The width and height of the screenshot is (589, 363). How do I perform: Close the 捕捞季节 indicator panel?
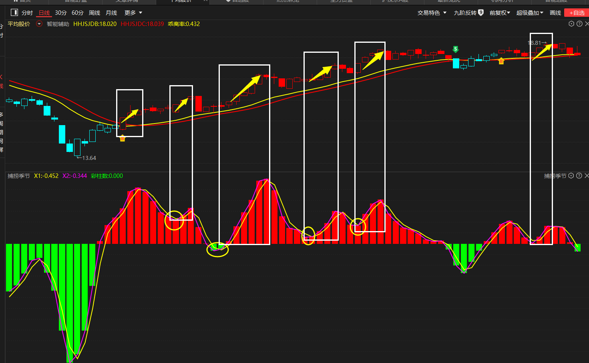pos(587,176)
